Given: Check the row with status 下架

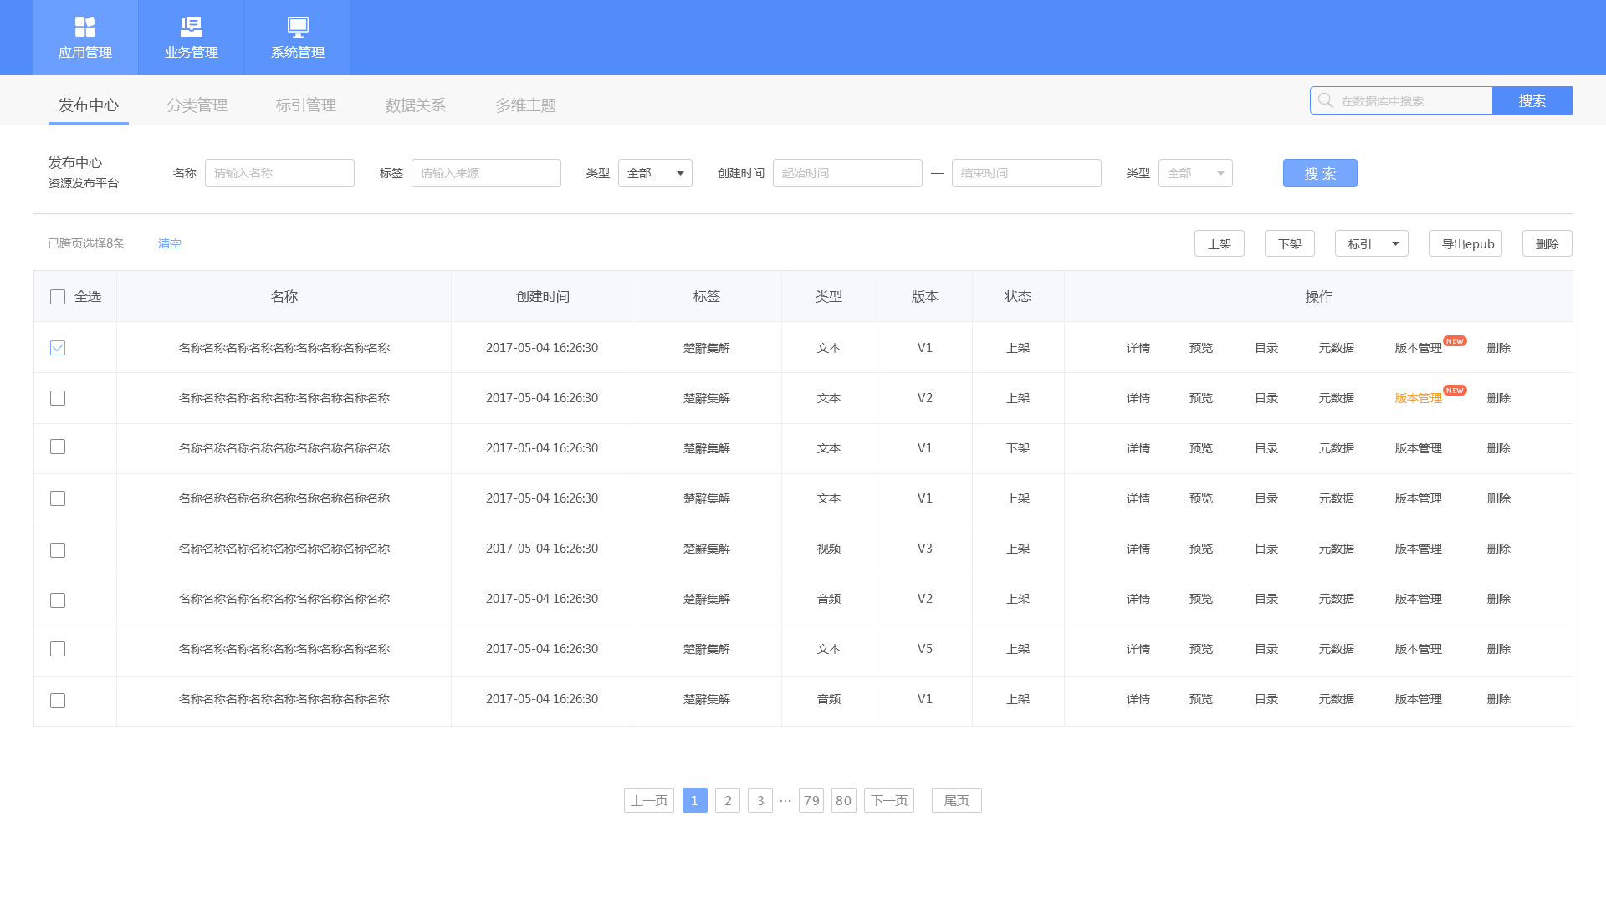Looking at the screenshot, I should click(58, 447).
